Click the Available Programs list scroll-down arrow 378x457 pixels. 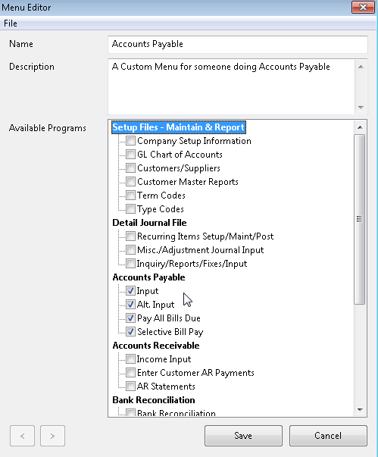[x=360, y=409]
